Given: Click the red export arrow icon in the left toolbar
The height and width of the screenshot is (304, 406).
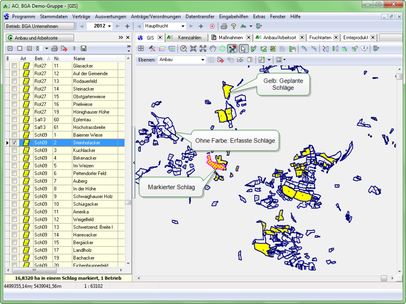Looking at the screenshot, I should click(63, 48).
